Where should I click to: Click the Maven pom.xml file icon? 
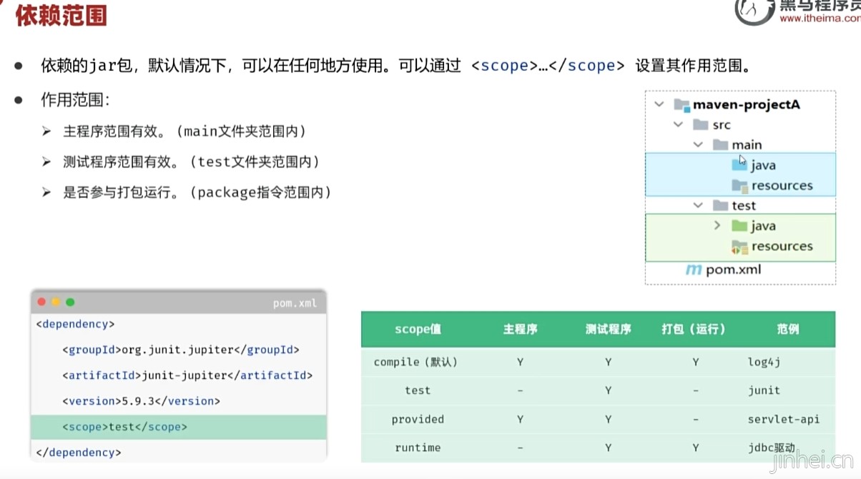tap(694, 270)
